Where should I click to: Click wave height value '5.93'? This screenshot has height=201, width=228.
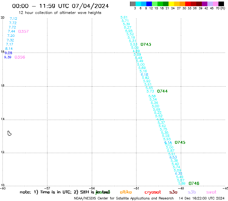167,139
